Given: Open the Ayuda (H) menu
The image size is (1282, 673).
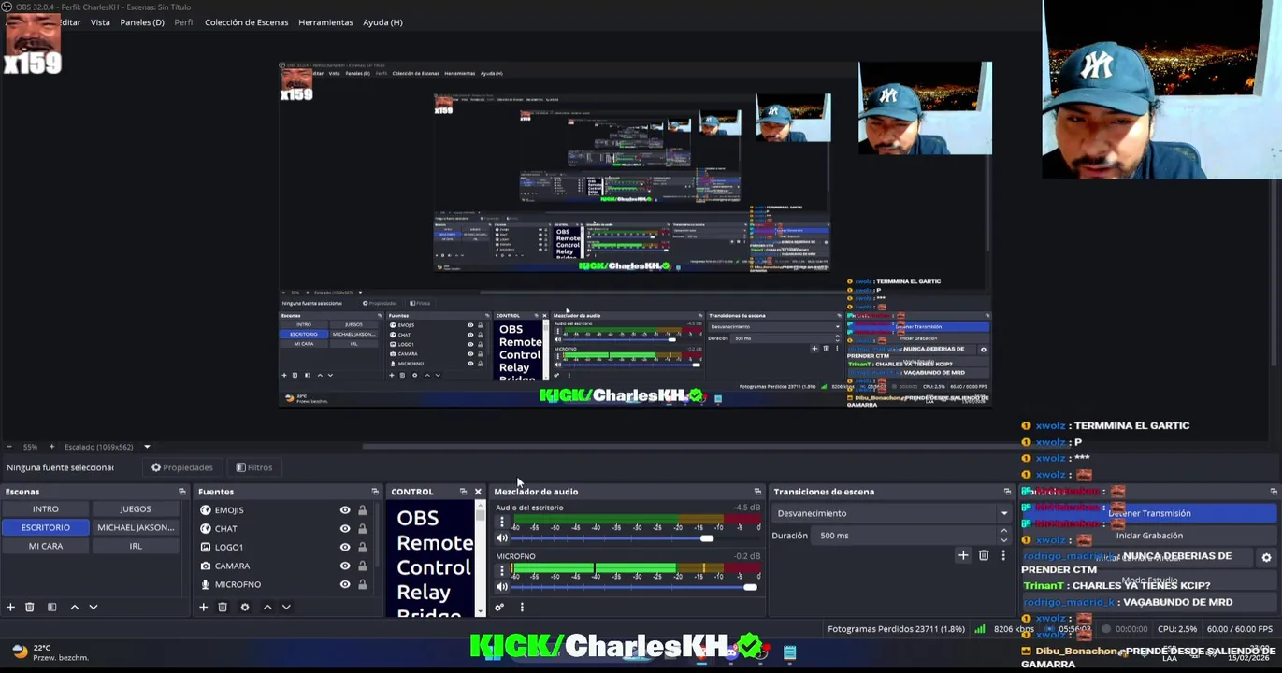Looking at the screenshot, I should [382, 22].
